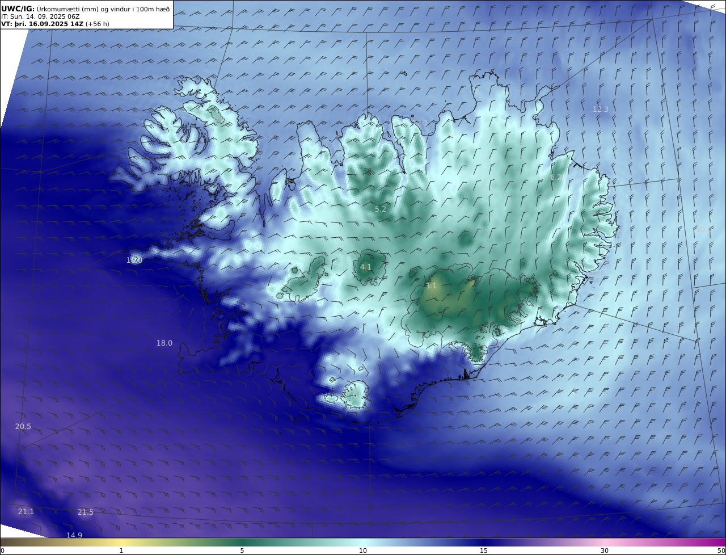Click the 6.2 value in east Iceland
Viewport: 726px width, 555px height.
tap(556, 178)
